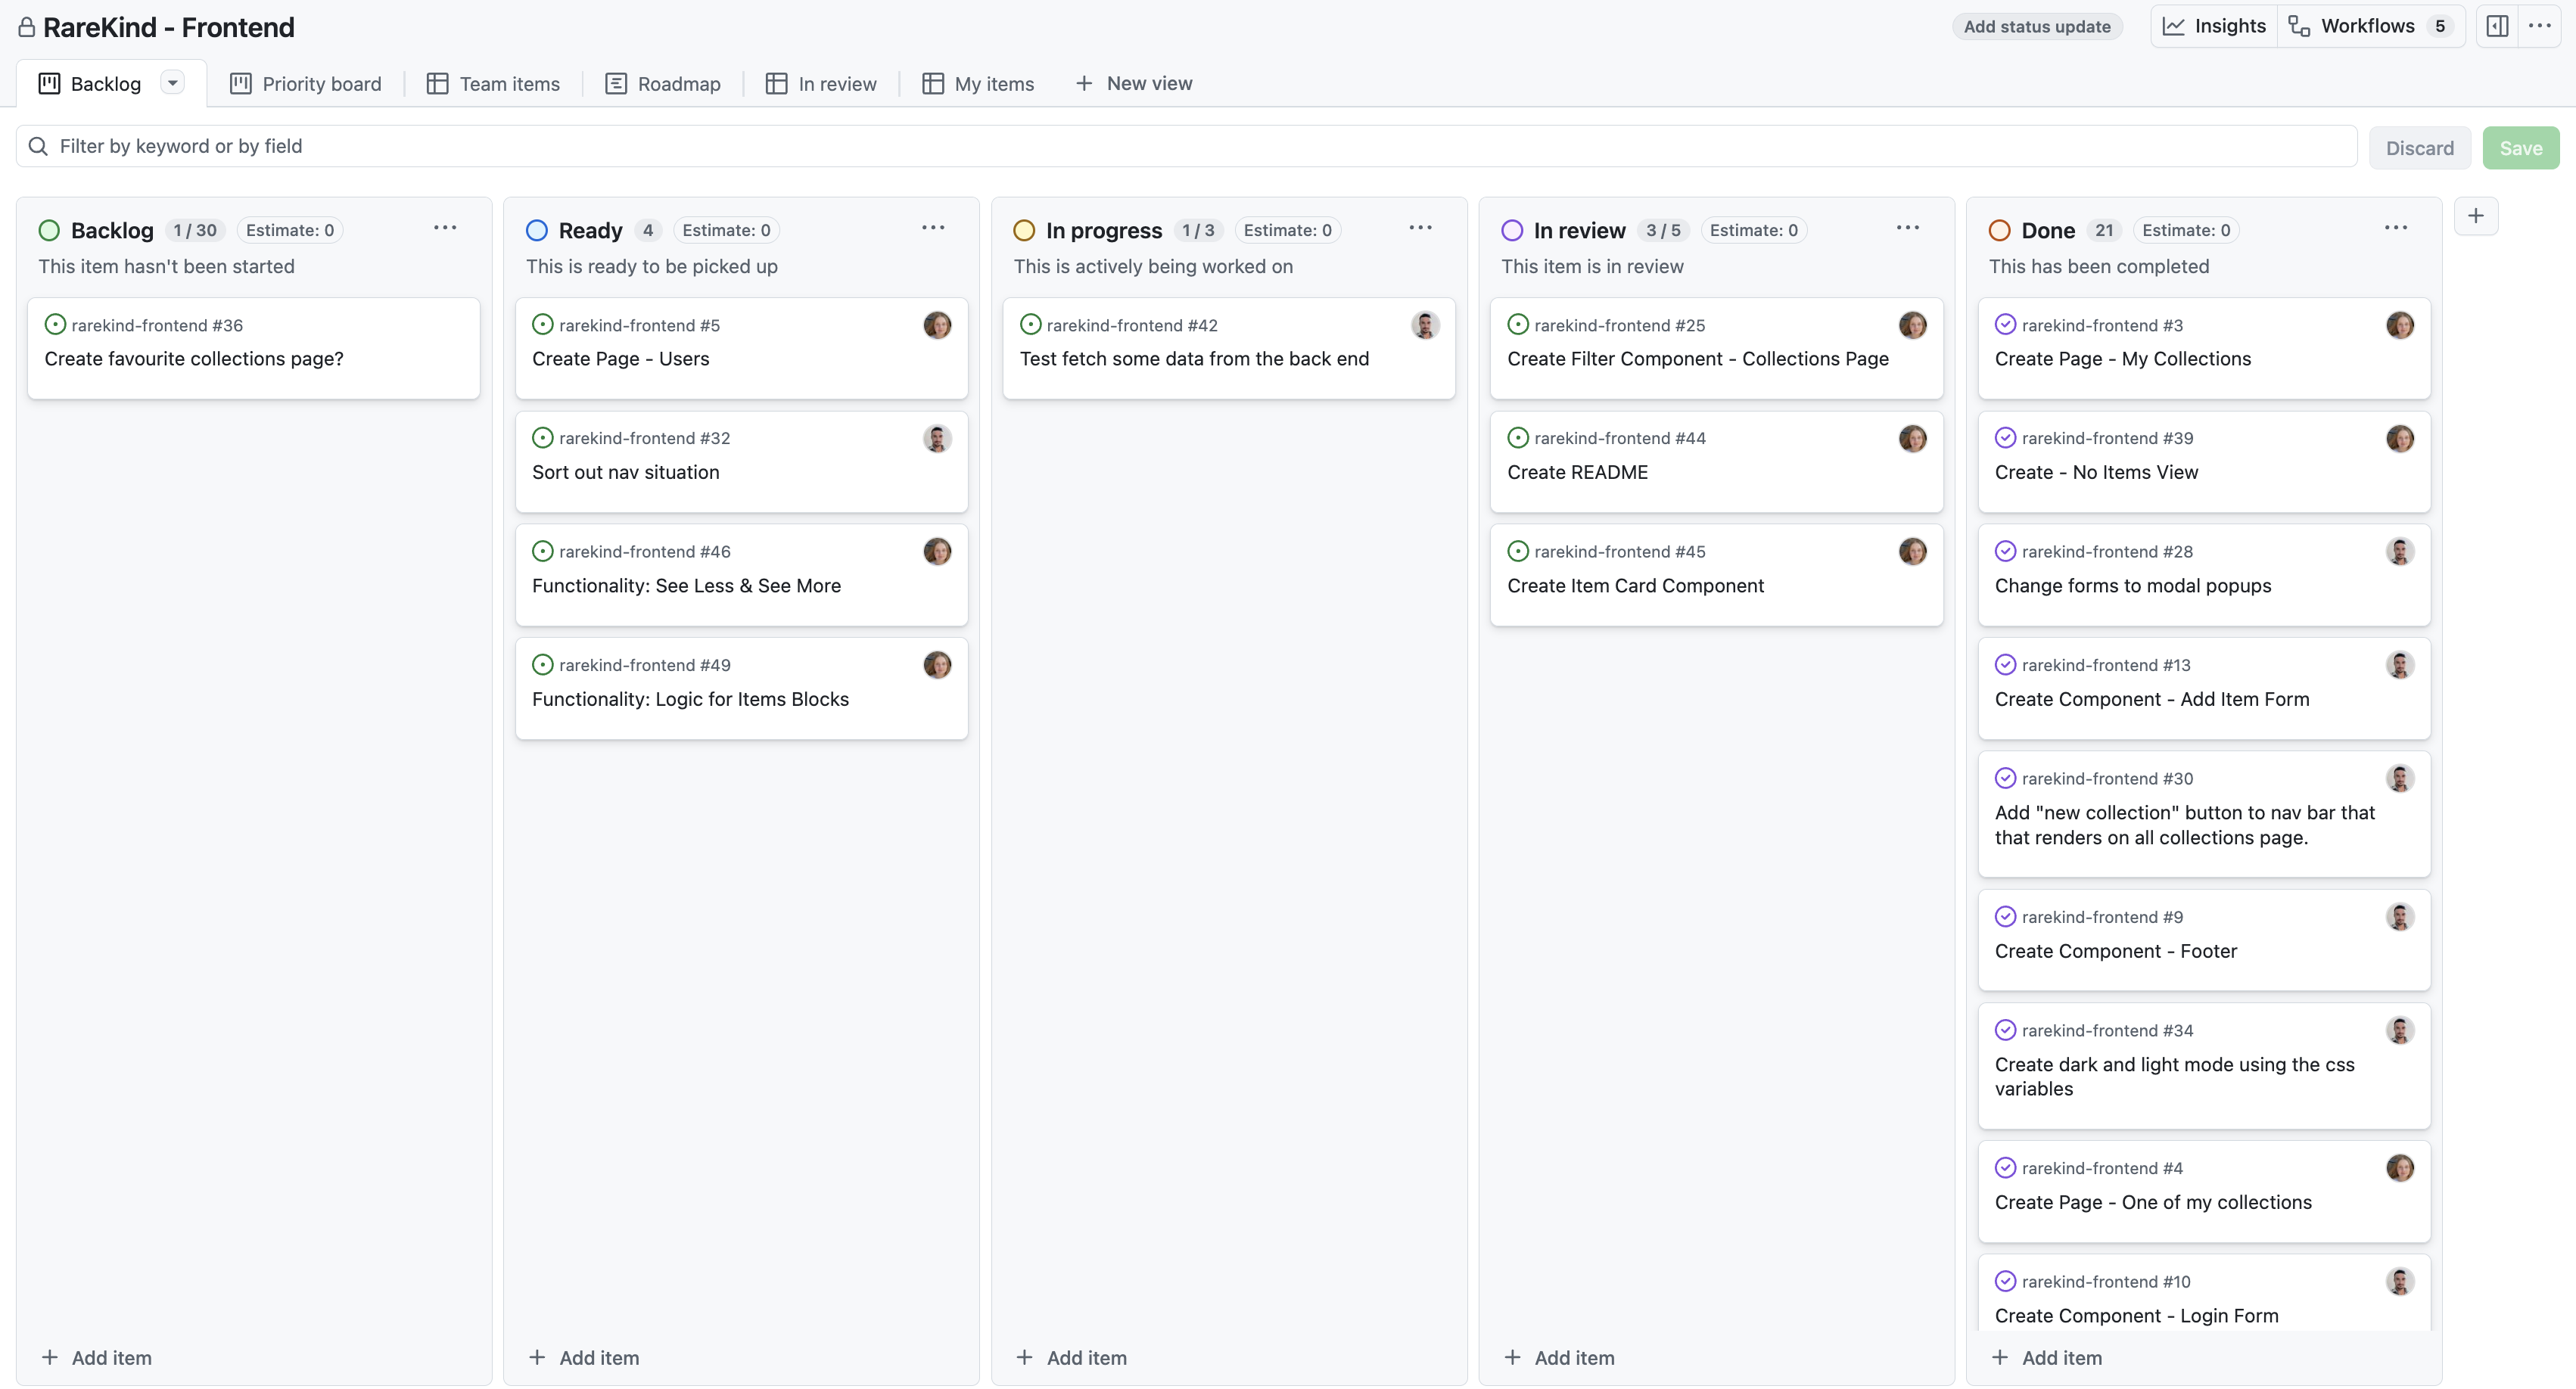This screenshot has height=1389, width=2576.
Task: Click the lock icon beside RareKind - Frontend
Action: [27, 27]
